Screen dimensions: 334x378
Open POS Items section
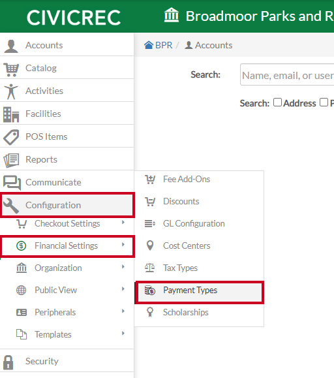pyautogui.click(x=67, y=136)
